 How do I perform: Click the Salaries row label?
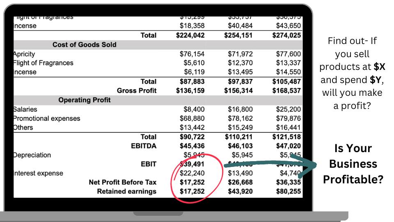pos(25,109)
